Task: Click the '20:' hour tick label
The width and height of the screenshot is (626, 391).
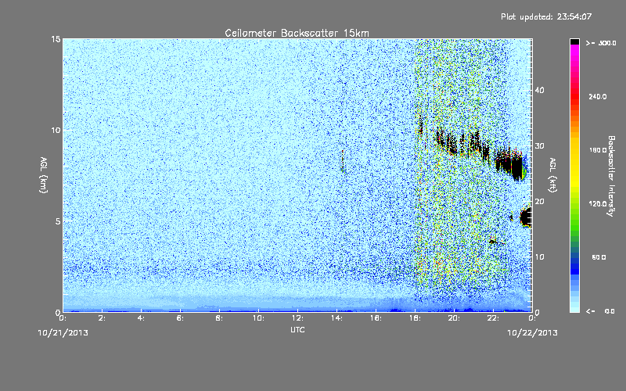Action: tap(454, 318)
